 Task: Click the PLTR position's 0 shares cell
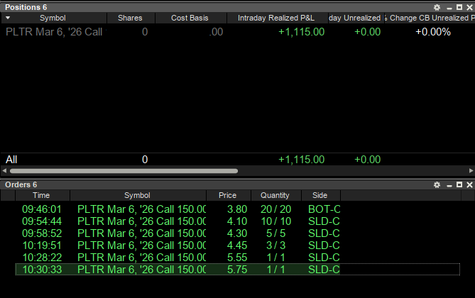(x=145, y=32)
